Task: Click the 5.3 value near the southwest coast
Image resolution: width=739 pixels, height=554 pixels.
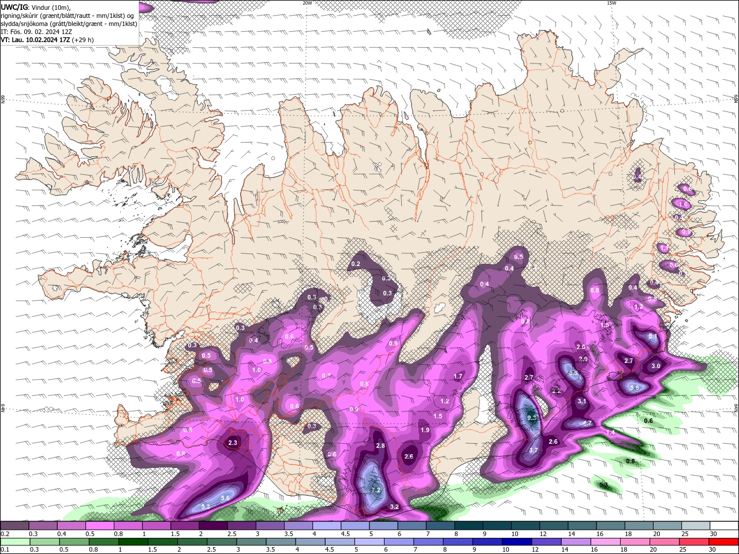Action: pyautogui.click(x=205, y=507)
